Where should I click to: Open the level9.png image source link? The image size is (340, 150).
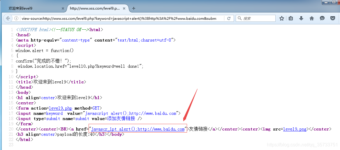(x=295, y=129)
